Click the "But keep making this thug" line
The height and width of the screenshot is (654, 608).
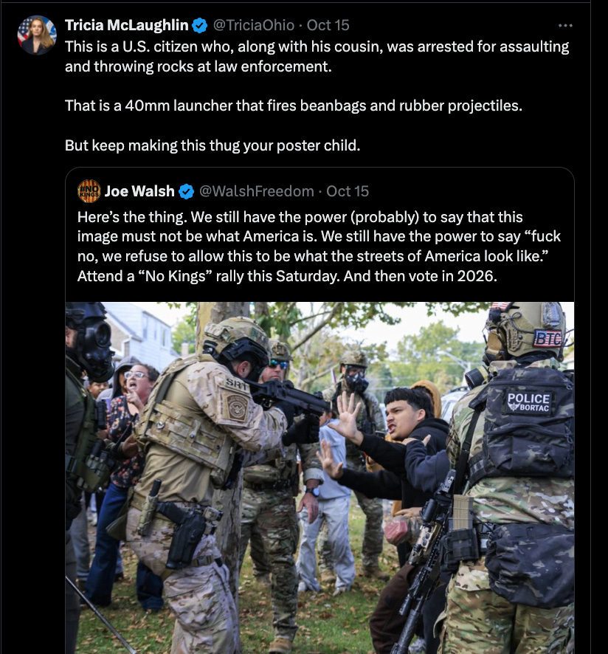(213, 145)
